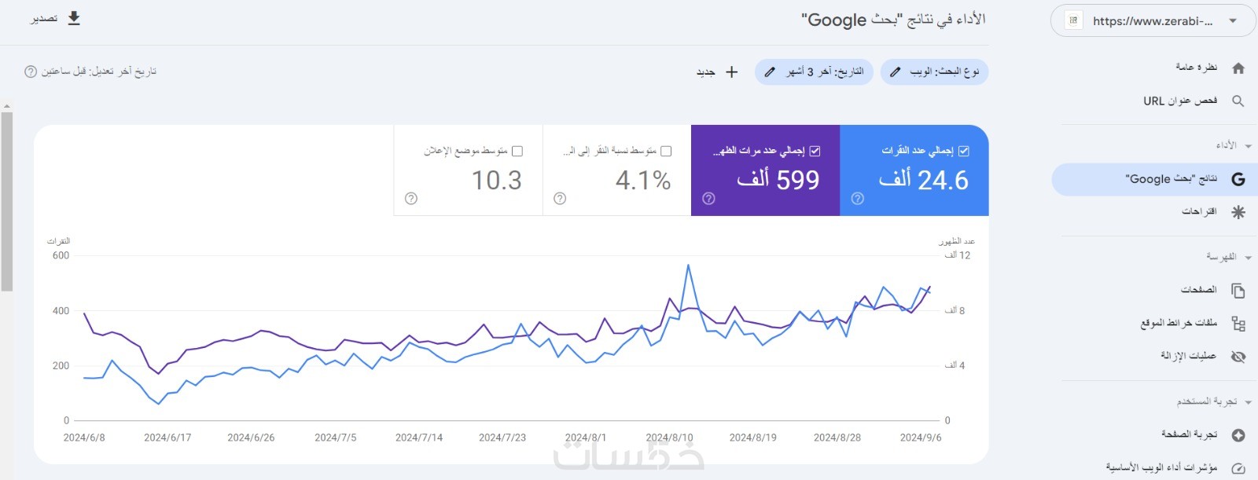The image size is (1258, 480).
Task: Collapse the Indexing section in sidebar
Action: point(1248,258)
